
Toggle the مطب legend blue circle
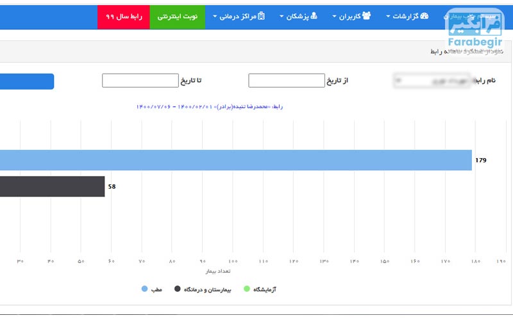coord(145,289)
